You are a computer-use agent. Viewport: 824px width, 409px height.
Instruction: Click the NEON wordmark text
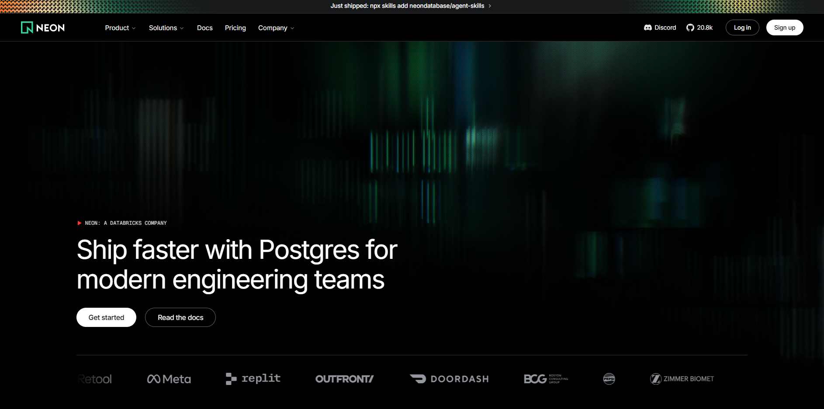click(x=50, y=28)
